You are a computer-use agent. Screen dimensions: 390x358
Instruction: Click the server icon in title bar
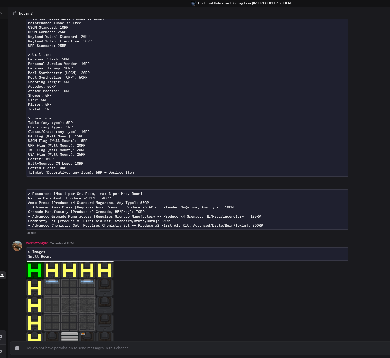pyautogui.click(x=193, y=3)
